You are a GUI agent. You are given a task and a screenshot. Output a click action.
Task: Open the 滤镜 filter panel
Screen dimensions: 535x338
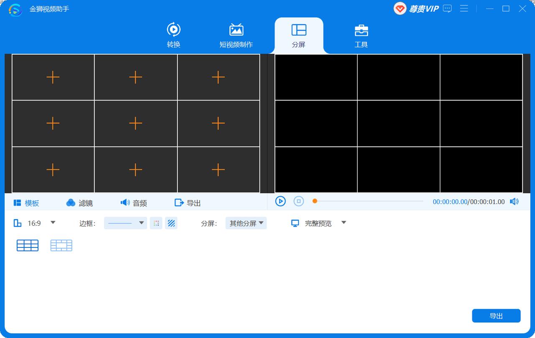[79, 203]
